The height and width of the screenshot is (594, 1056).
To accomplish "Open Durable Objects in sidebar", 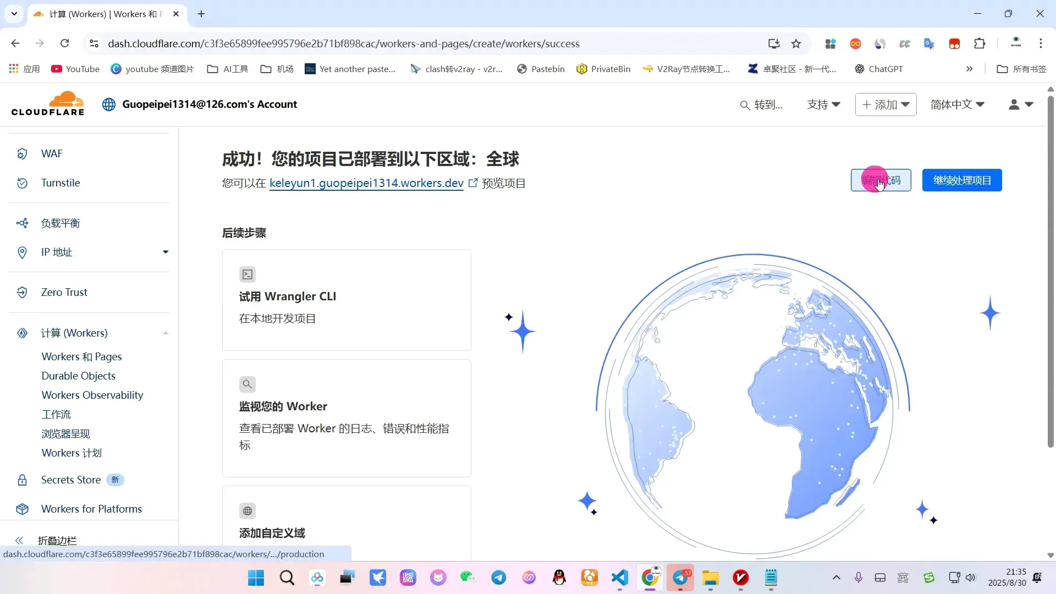I will [79, 376].
